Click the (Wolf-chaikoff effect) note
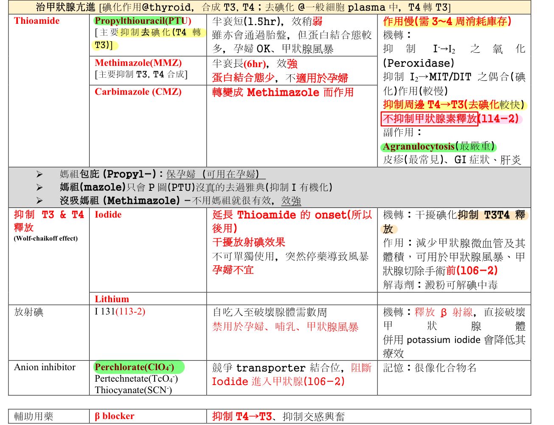 click(x=46, y=238)
